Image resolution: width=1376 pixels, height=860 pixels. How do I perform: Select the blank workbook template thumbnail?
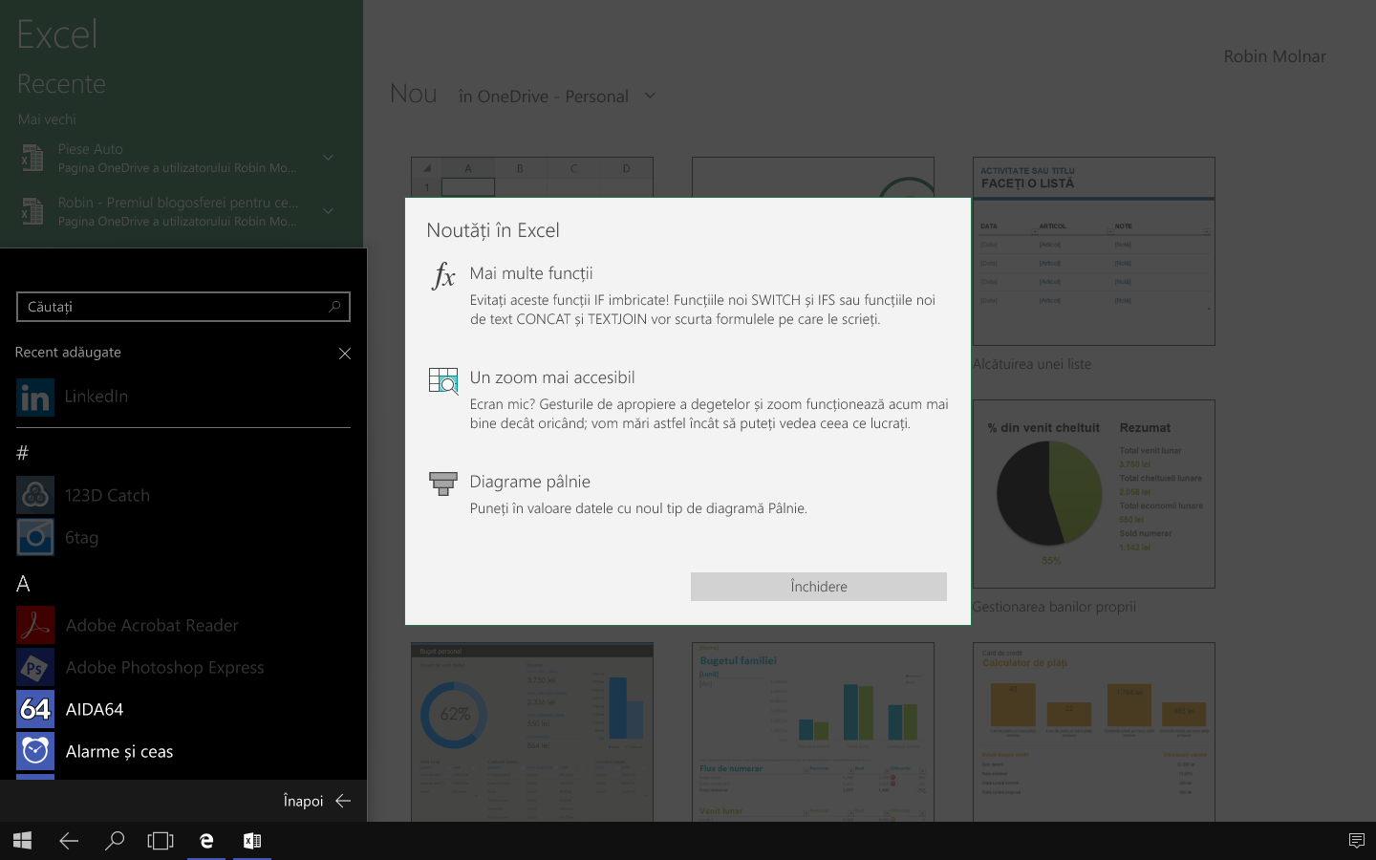click(532, 178)
